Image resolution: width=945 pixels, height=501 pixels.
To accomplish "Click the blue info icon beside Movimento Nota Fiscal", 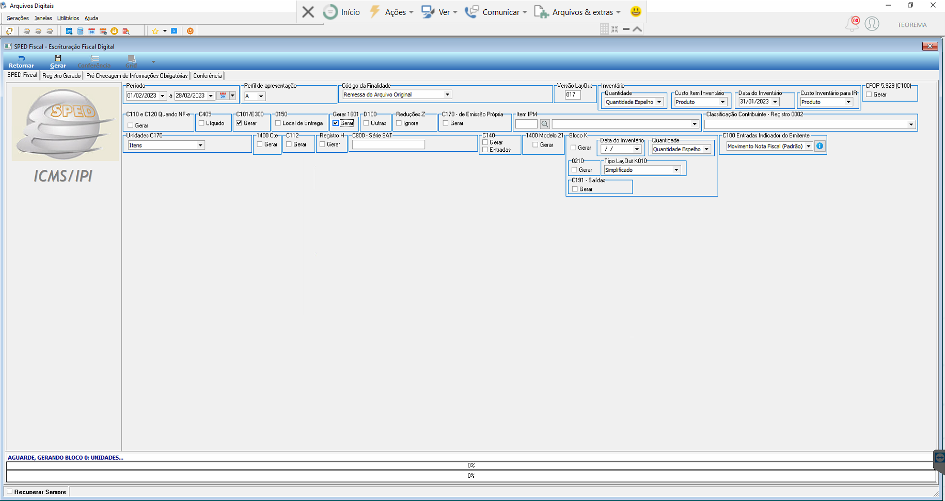I will [820, 146].
